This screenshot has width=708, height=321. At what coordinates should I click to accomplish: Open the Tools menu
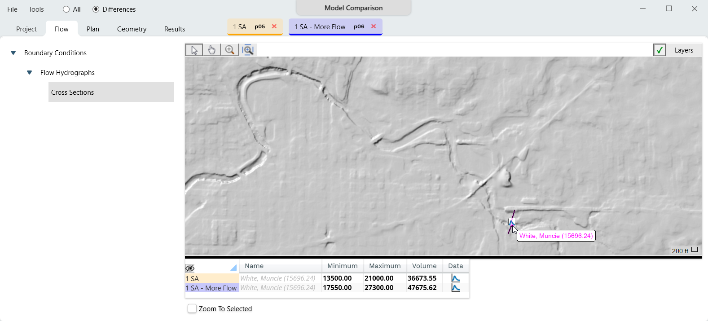(x=36, y=9)
